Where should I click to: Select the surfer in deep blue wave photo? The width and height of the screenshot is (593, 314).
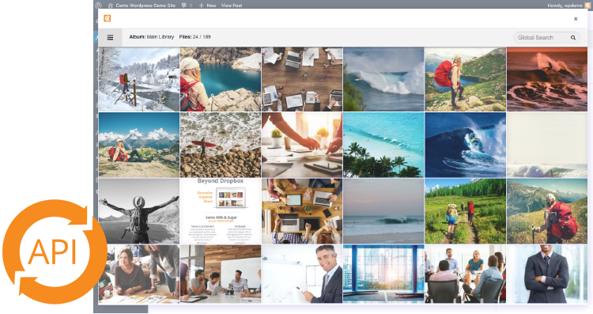pos(465,145)
